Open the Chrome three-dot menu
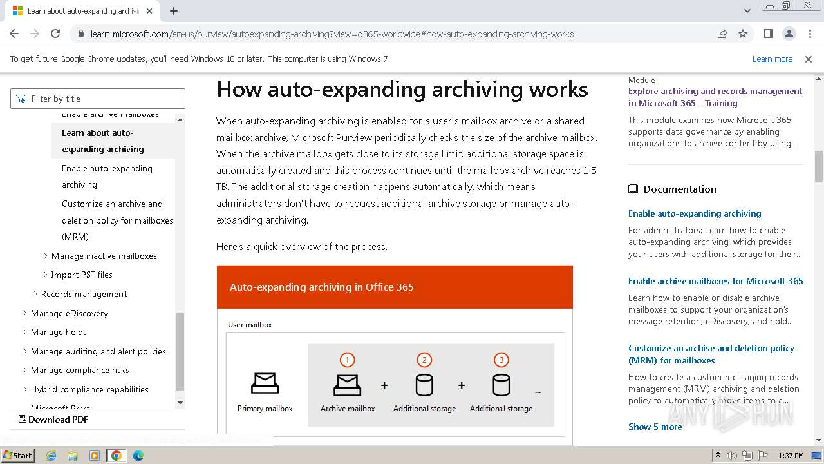824x464 pixels. point(809,34)
